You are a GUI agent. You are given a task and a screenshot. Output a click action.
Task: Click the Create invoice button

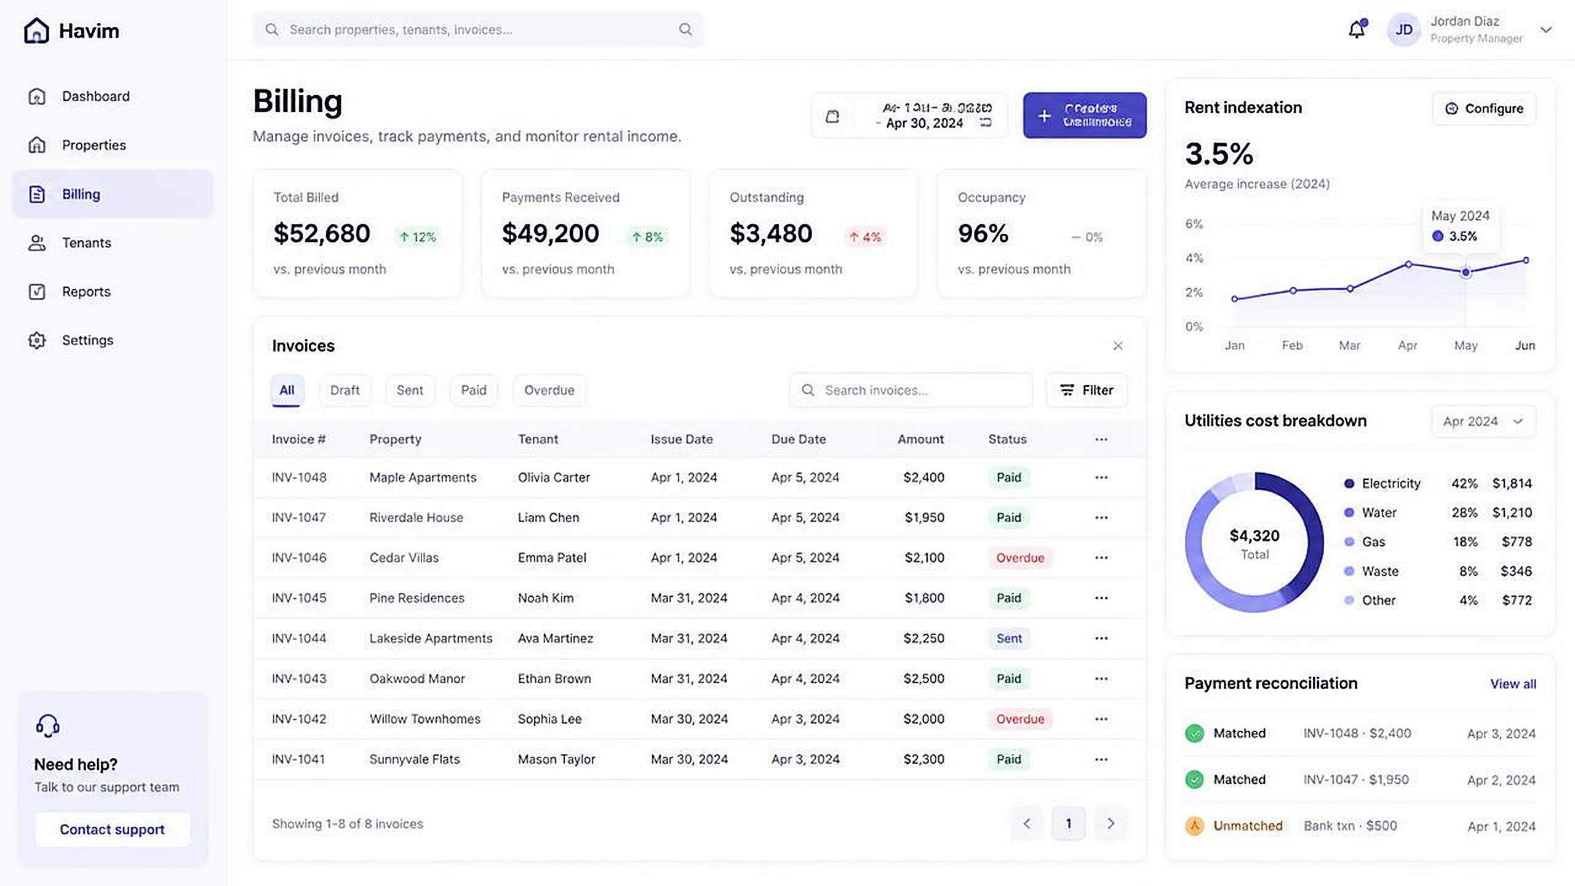[1085, 115]
